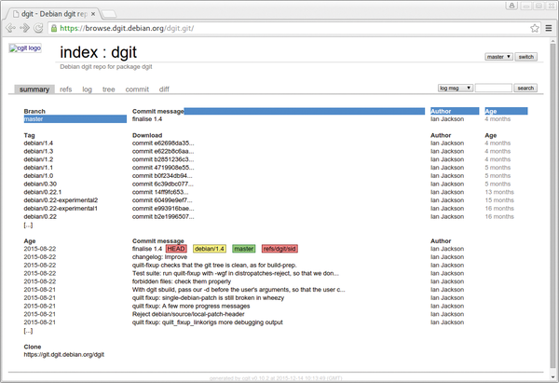Click the red HEAD label
The width and height of the screenshot is (559, 383).
coord(176,249)
